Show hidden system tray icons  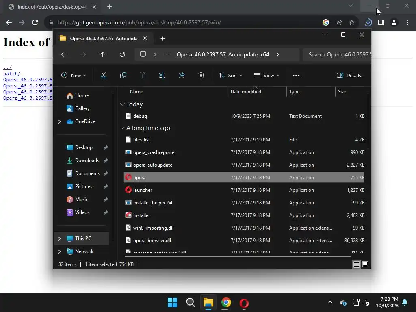click(x=330, y=302)
